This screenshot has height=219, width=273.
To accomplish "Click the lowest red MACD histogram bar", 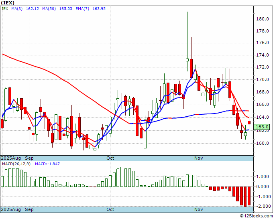I will [x=245, y=197].
